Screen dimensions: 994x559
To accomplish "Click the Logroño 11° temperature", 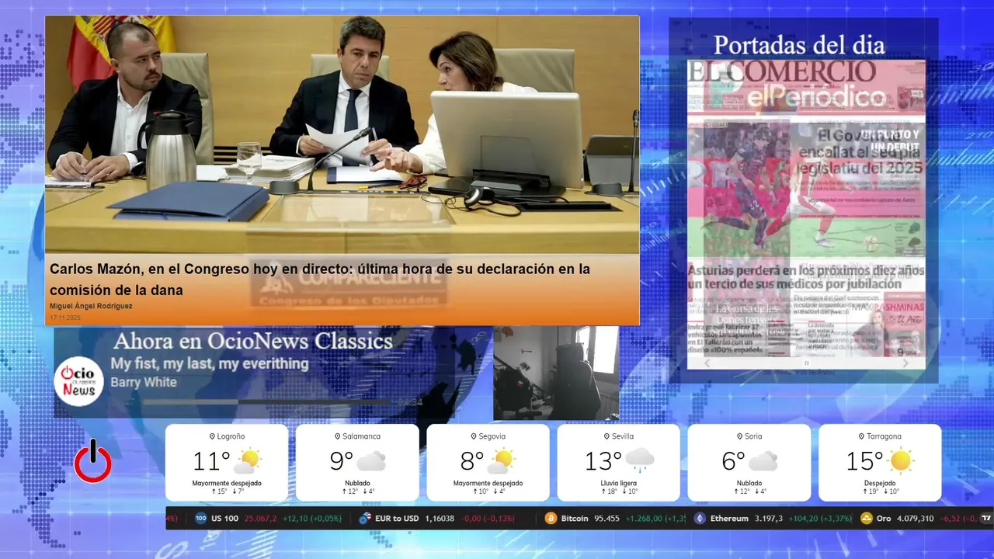I will tap(211, 461).
